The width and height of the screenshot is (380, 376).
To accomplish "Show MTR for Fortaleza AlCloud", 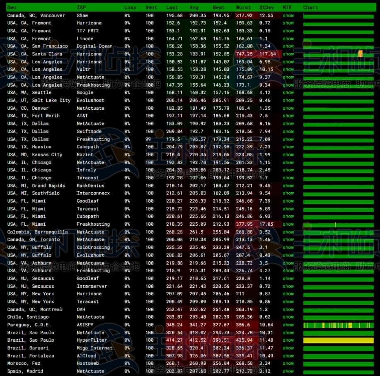I will [x=288, y=356].
